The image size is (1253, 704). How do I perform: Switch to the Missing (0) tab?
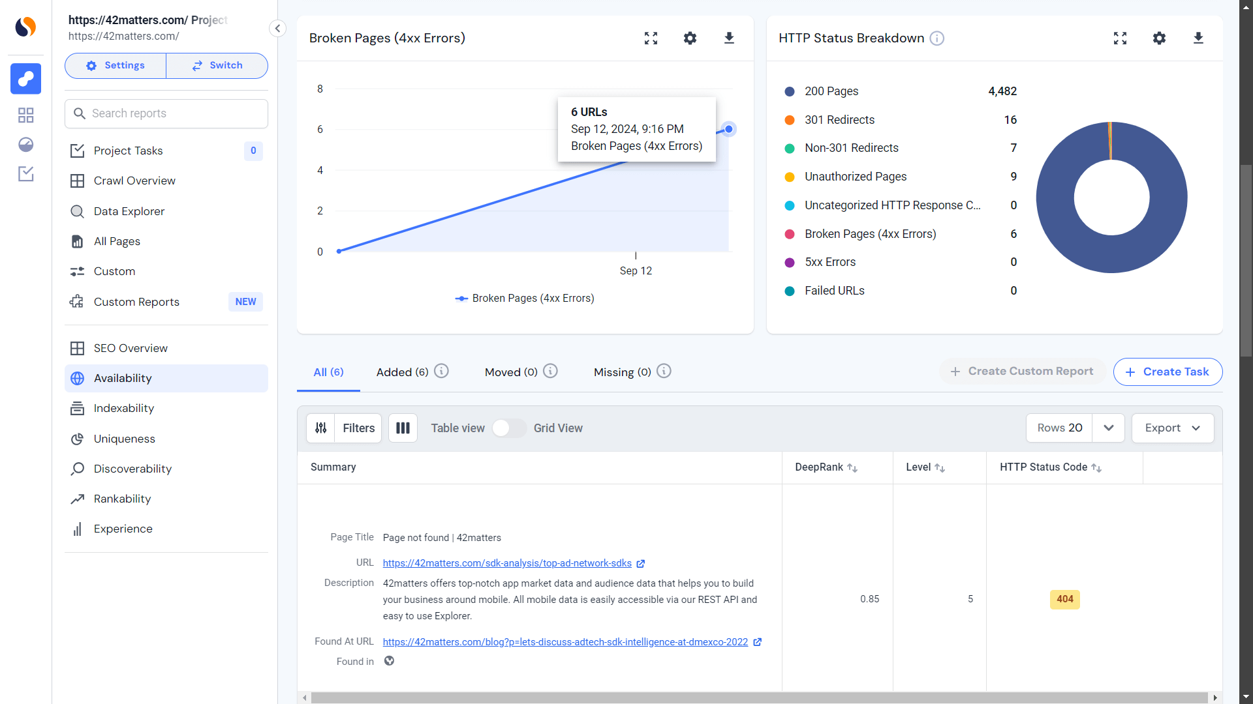tap(622, 372)
